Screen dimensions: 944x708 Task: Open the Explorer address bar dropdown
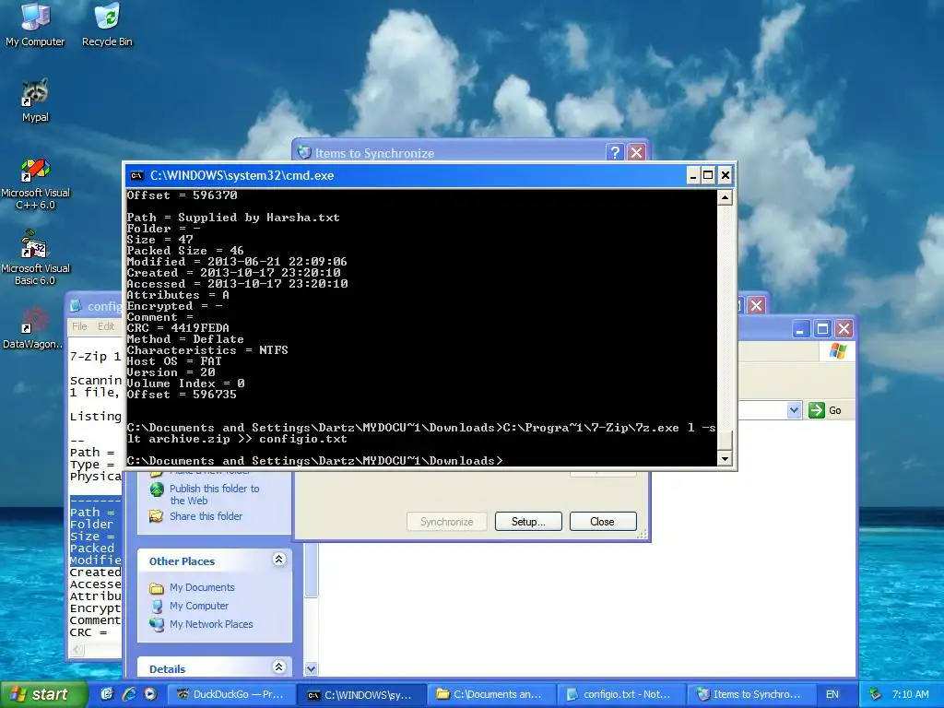tap(794, 410)
